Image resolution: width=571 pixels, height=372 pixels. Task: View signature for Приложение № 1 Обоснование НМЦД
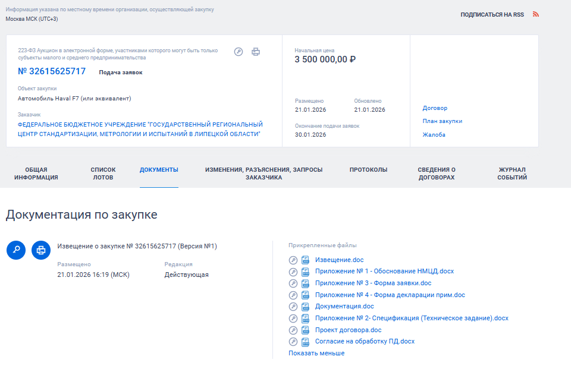pos(293,272)
